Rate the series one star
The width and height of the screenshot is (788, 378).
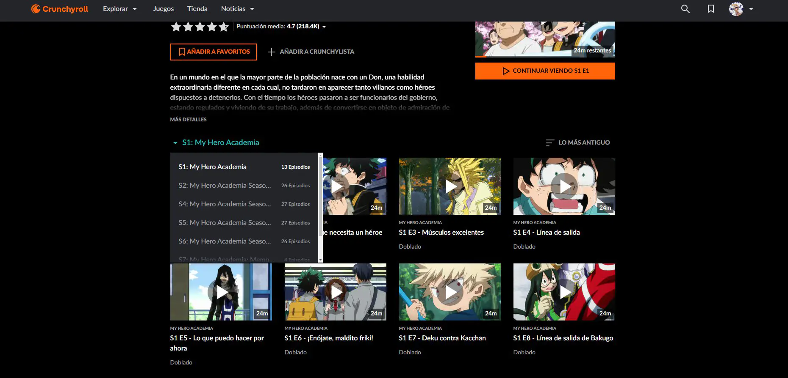click(176, 27)
